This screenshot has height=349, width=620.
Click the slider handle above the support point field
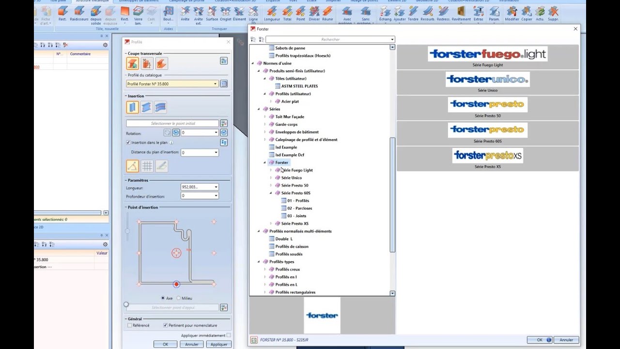click(126, 304)
